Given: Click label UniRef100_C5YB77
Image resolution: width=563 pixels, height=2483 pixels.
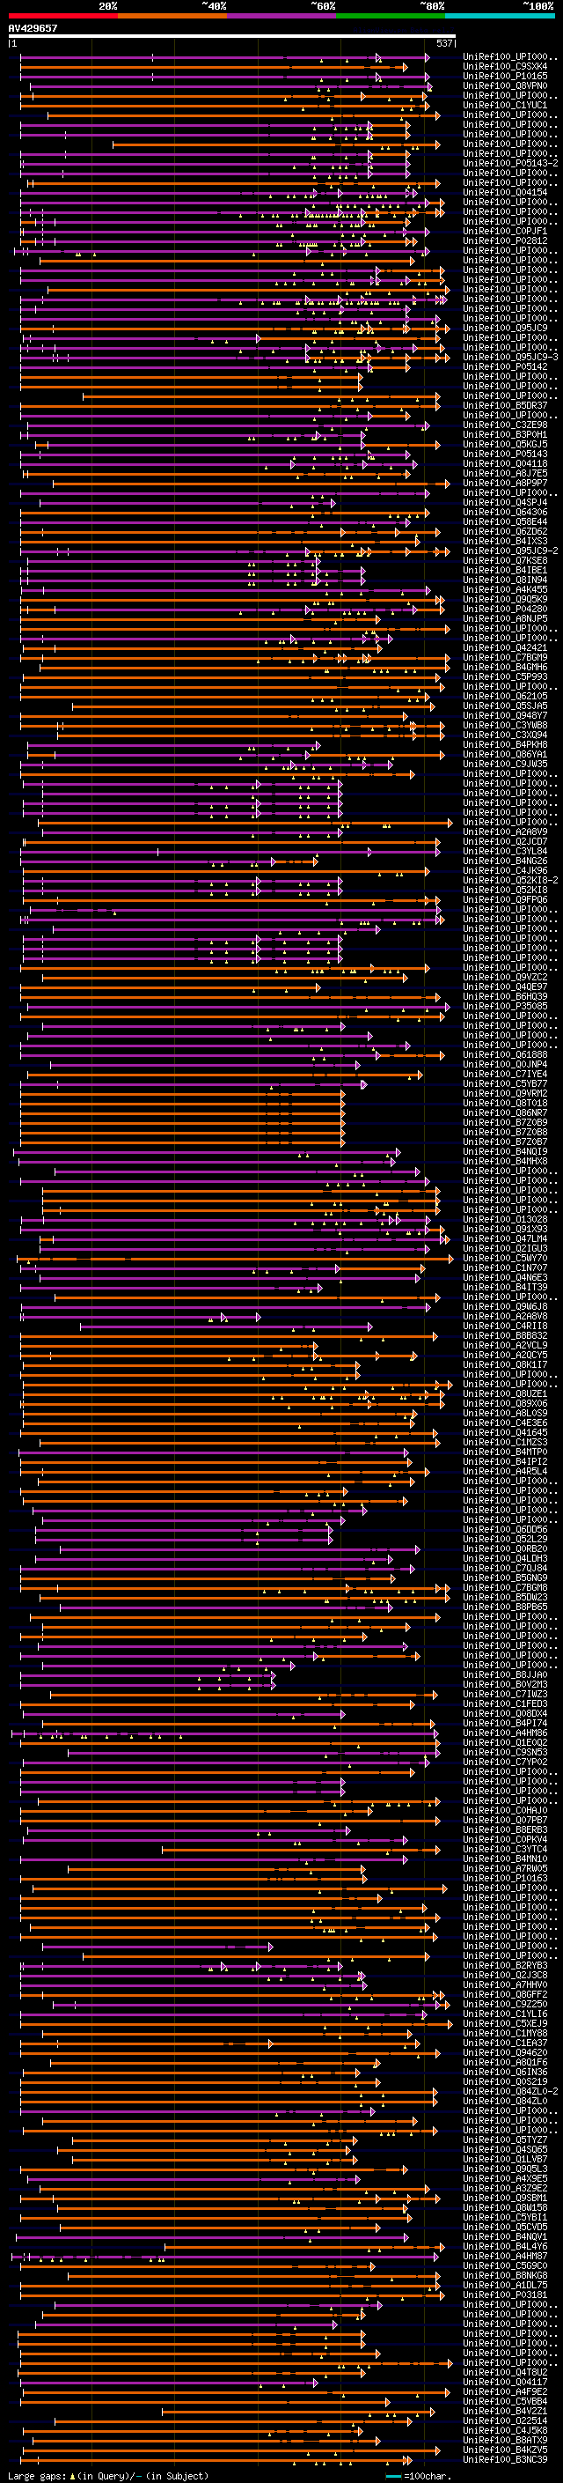Looking at the screenshot, I should click(505, 1084).
